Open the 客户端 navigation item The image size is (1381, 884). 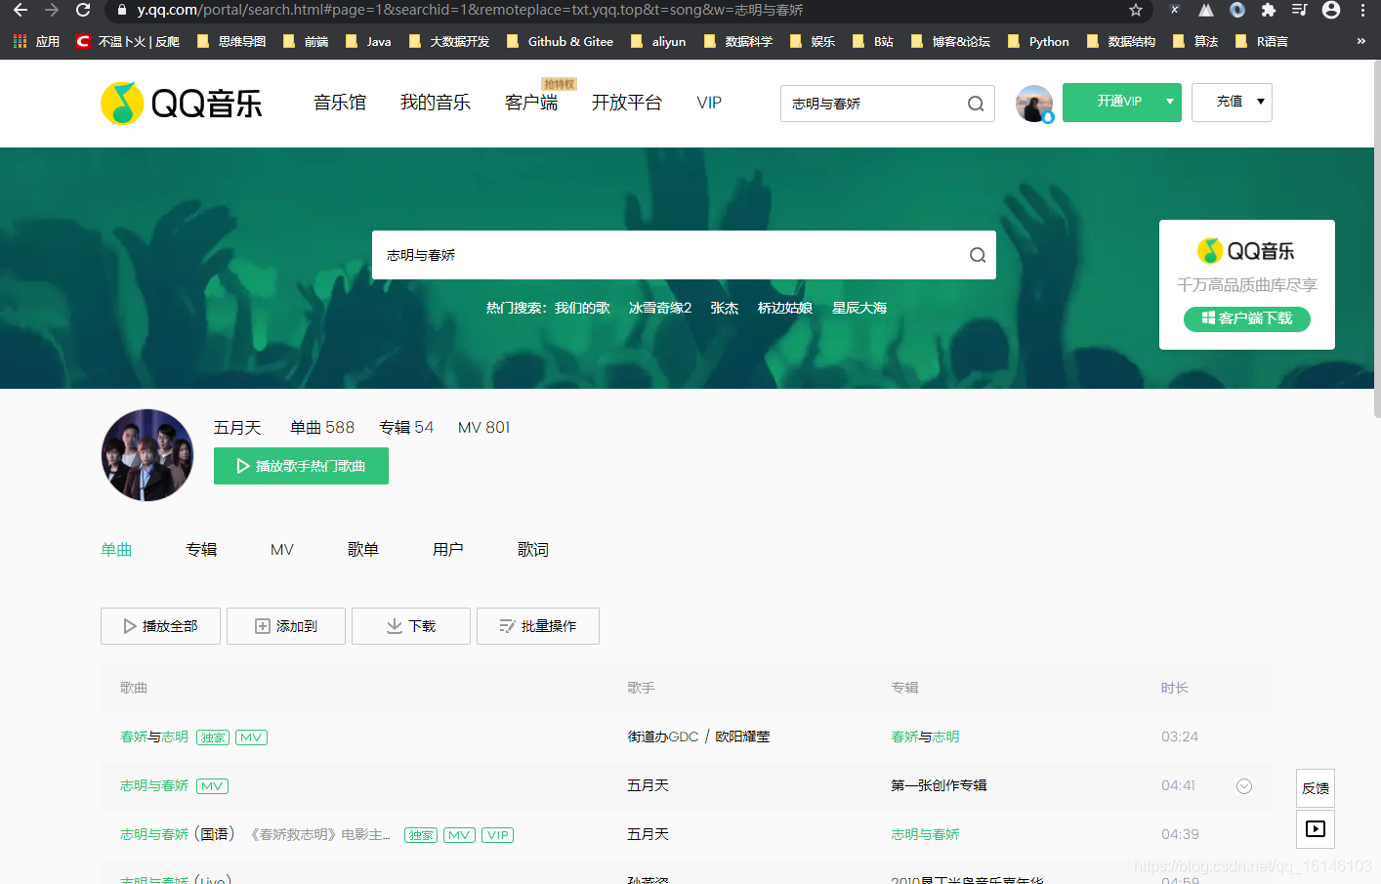pyautogui.click(x=531, y=103)
